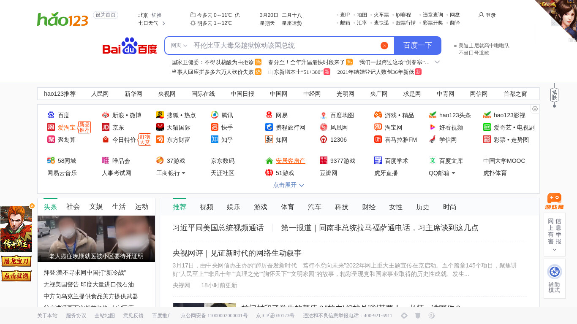Image resolution: width=577 pixels, height=324 pixels.
Task: Click the 设为首页 button
Action: pos(106,15)
